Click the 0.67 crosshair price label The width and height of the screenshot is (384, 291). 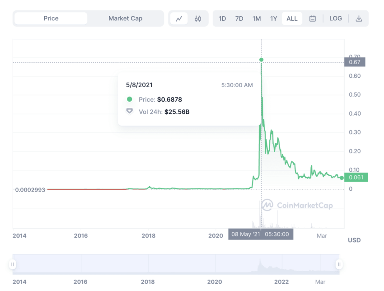[x=354, y=62]
